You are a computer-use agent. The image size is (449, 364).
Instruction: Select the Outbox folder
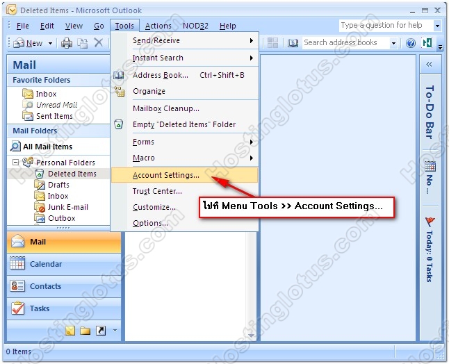(62, 218)
